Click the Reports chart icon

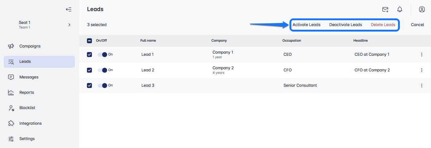tap(11, 93)
